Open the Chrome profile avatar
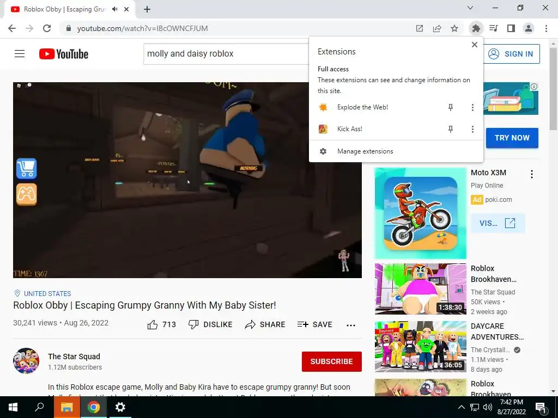 tap(529, 28)
